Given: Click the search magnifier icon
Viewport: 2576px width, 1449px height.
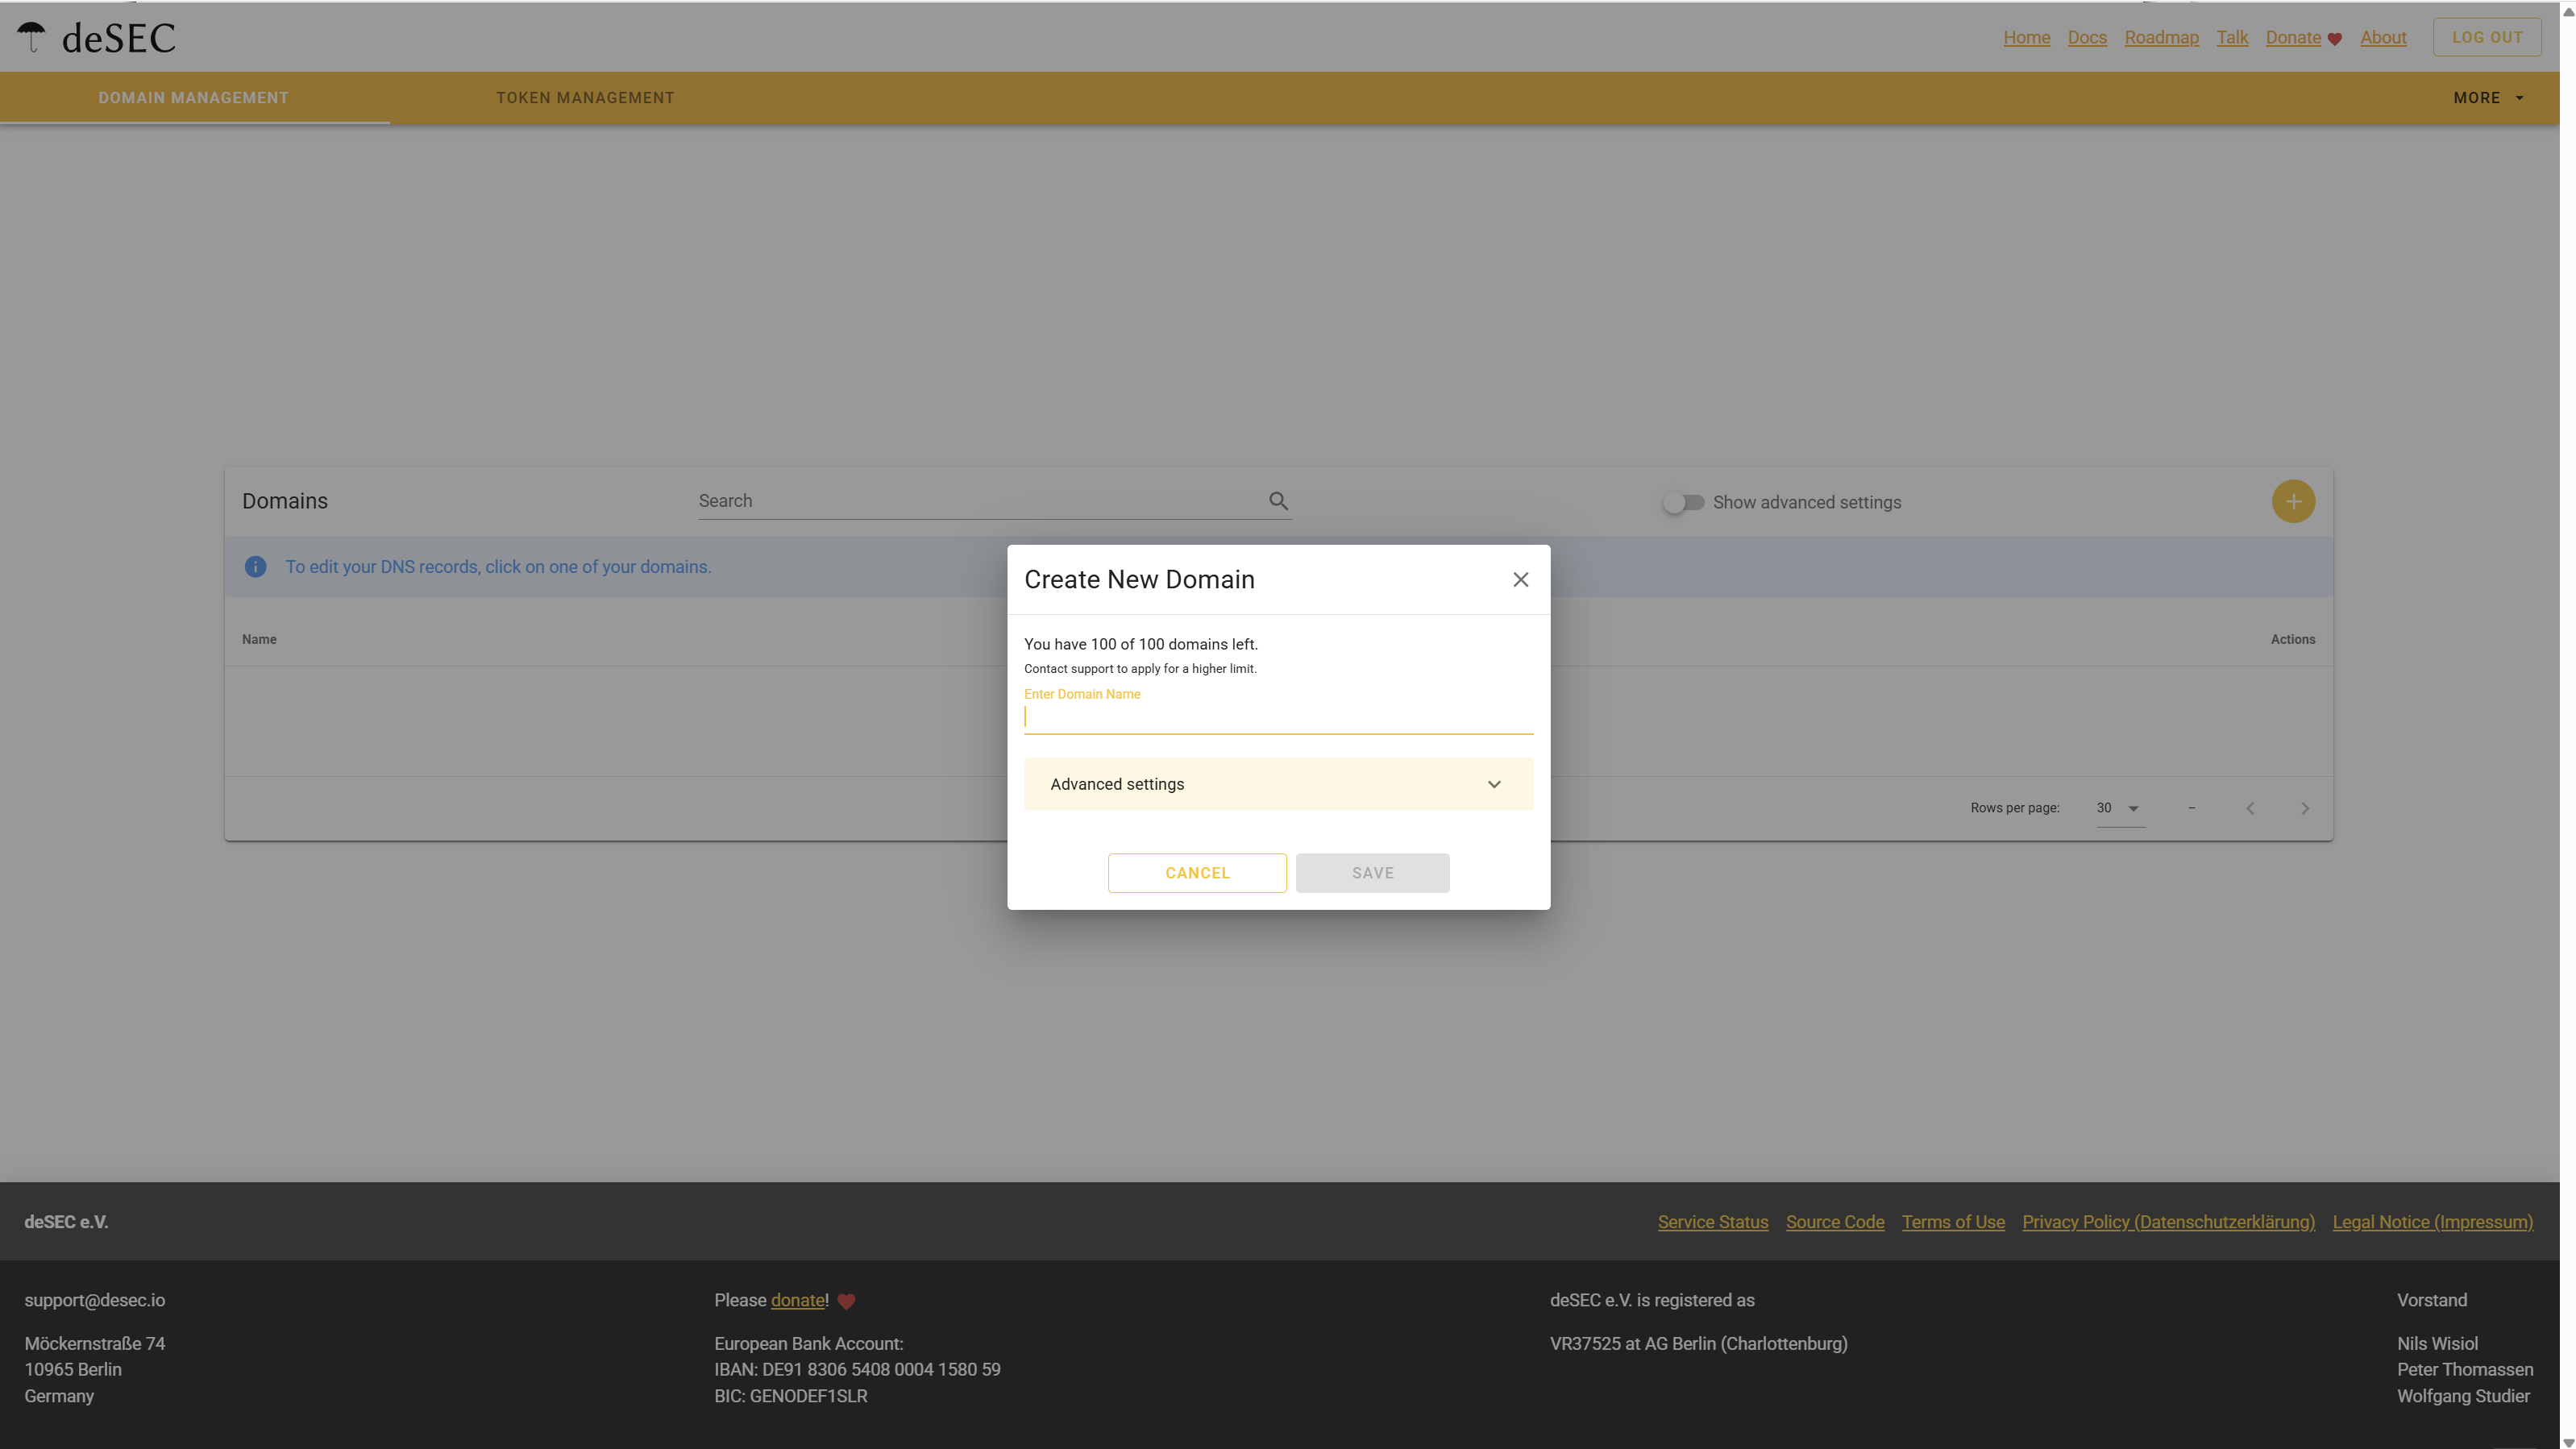Looking at the screenshot, I should [x=1278, y=500].
